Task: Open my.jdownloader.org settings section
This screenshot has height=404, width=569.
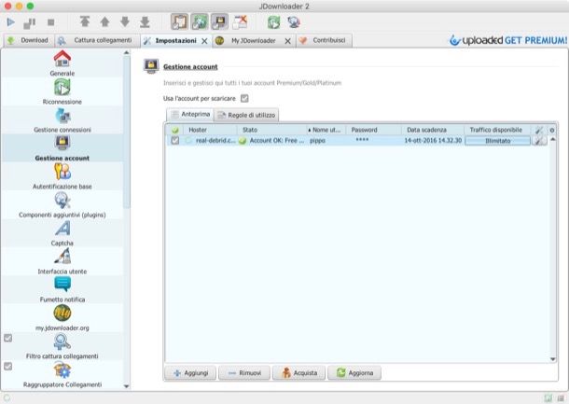Action: click(62, 318)
